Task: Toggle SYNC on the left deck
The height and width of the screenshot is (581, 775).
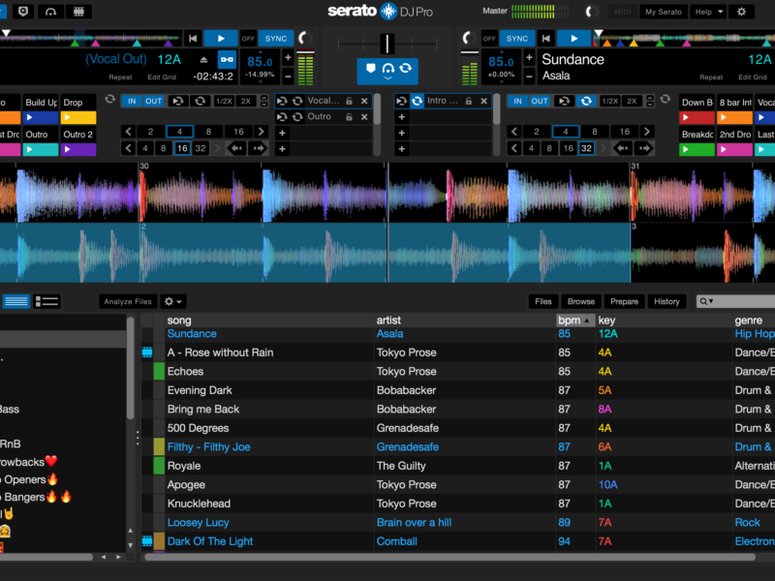Action: [276, 39]
